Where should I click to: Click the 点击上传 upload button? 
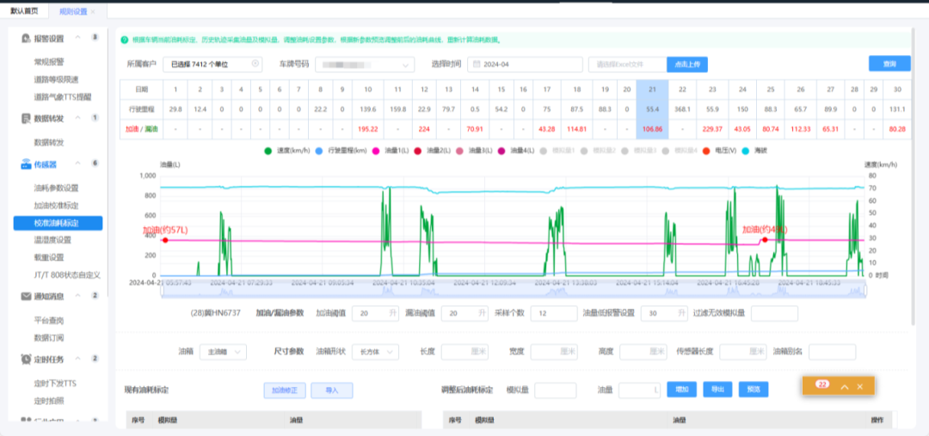[687, 64]
